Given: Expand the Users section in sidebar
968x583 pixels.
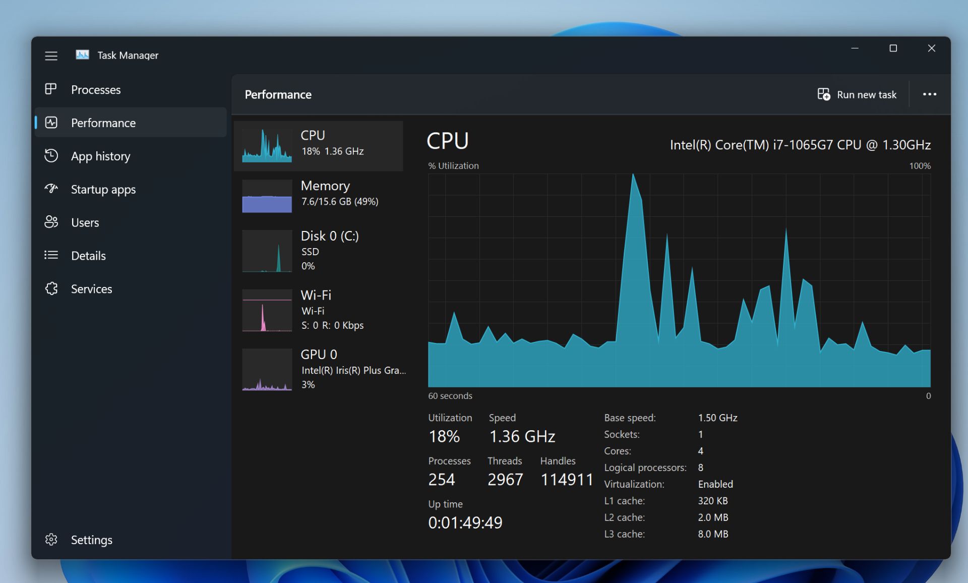Looking at the screenshot, I should (84, 222).
